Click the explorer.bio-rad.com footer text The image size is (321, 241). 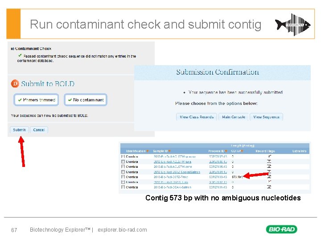click(x=122, y=230)
